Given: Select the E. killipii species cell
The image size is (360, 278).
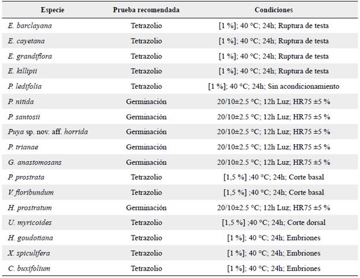Looking at the screenshot, I should pyautogui.click(x=23, y=72).
